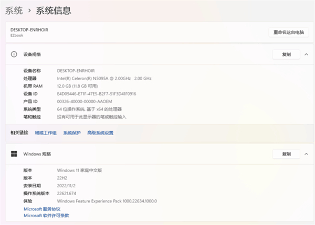Click the info icon beside 设备规格

tap(14, 54)
